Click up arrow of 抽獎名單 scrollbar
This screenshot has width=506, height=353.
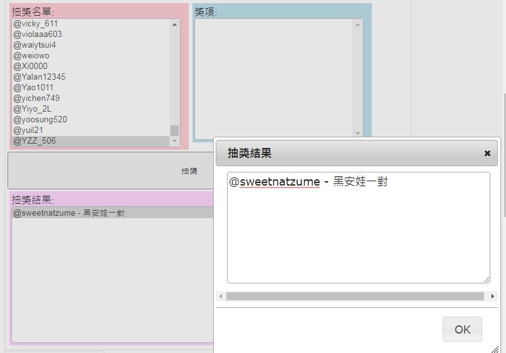(x=174, y=24)
